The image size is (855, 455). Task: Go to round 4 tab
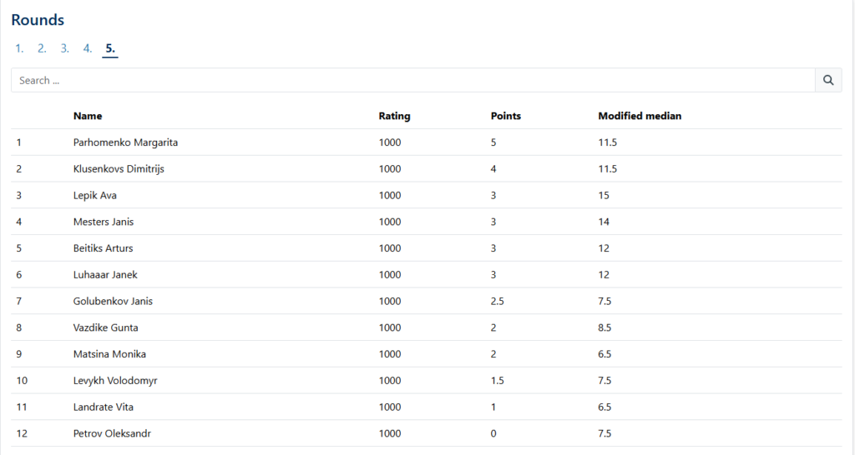[87, 48]
